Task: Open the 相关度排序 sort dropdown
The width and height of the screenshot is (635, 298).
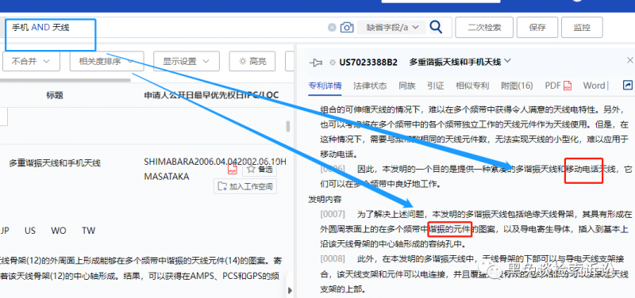Action: click(106, 62)
